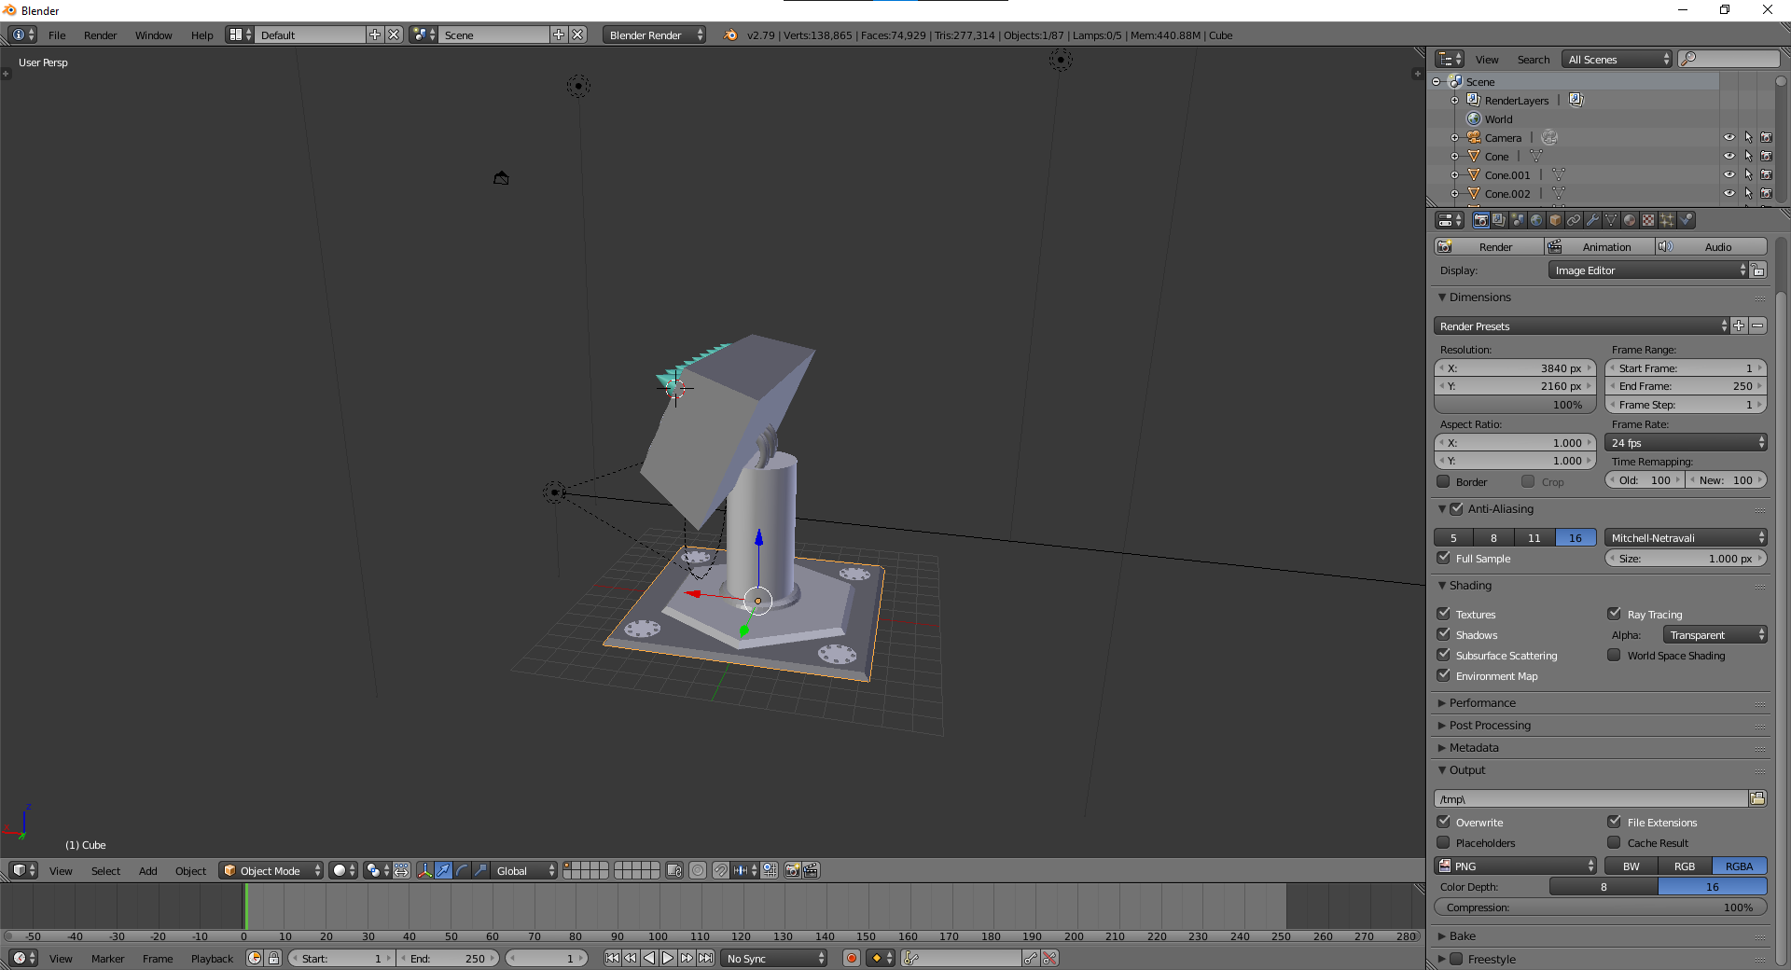
Task: Select the RGB color mode button
Action: tap(1684, 866)
